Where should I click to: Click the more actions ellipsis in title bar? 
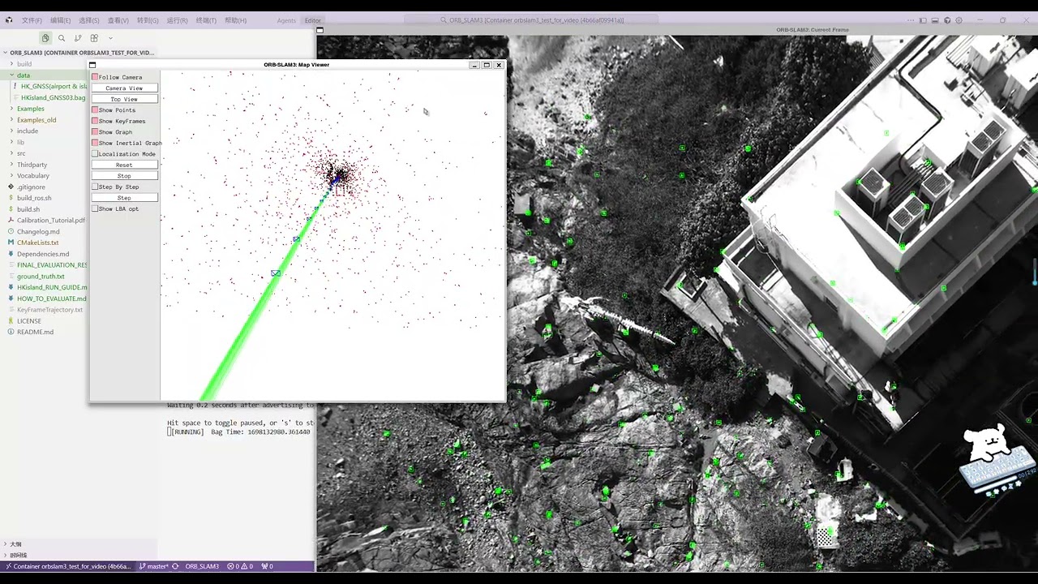pyautogui.click(x=911, y=20)
